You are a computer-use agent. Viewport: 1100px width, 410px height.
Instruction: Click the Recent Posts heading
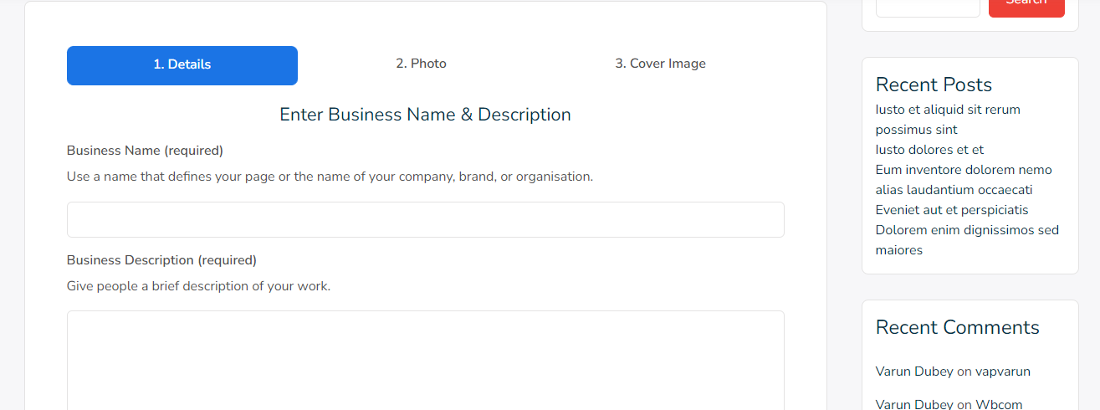point(934,85)
